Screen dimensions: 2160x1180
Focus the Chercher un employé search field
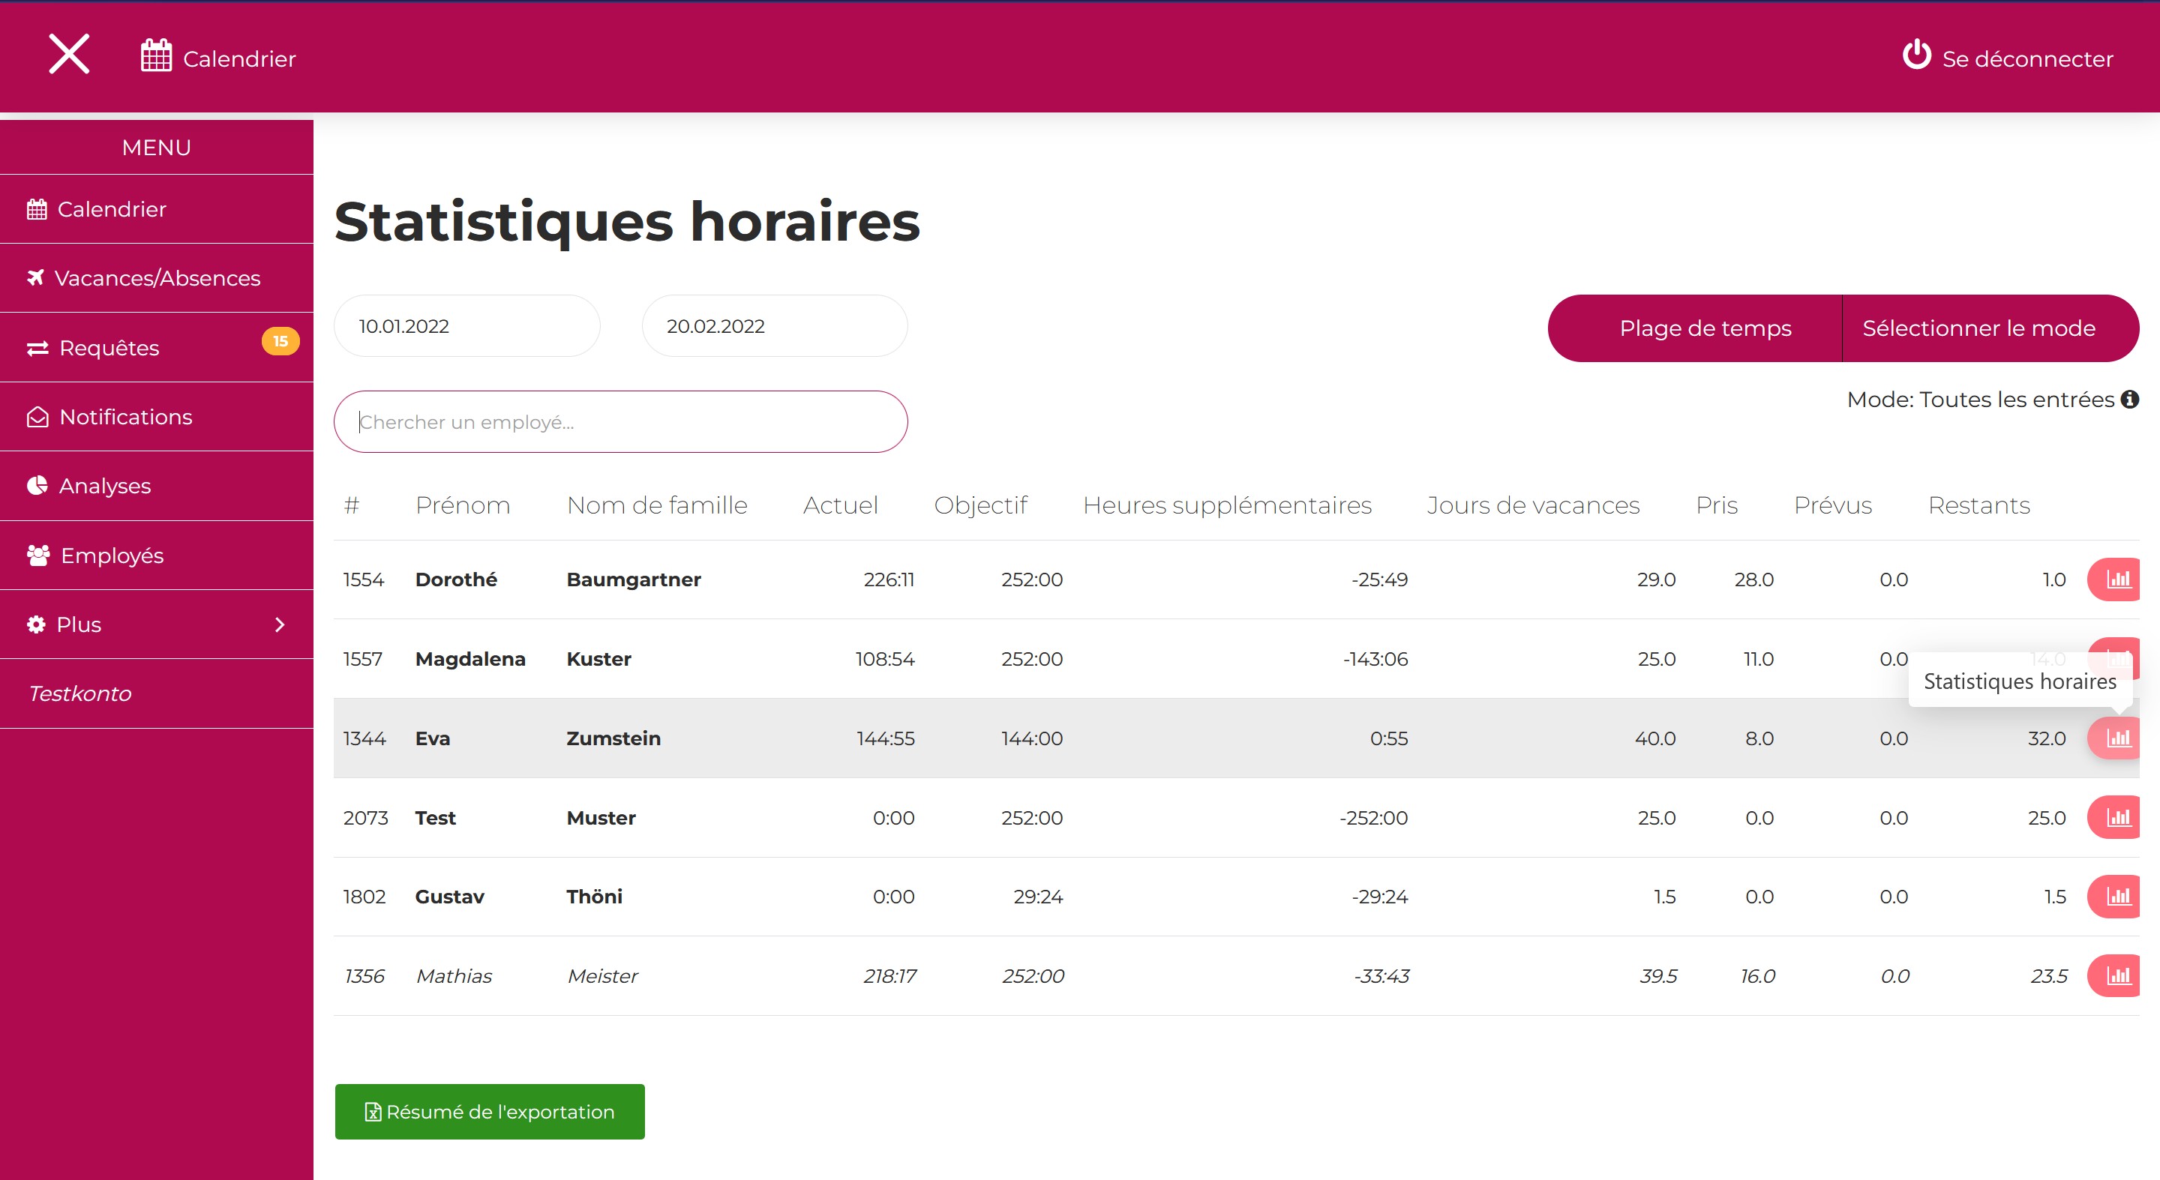620,421
